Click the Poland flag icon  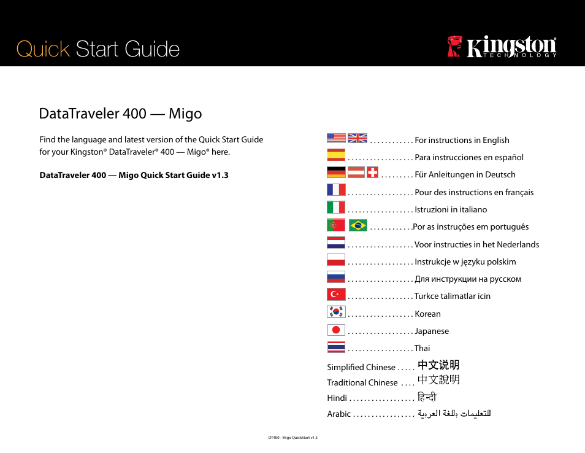[x=336, y=260]
